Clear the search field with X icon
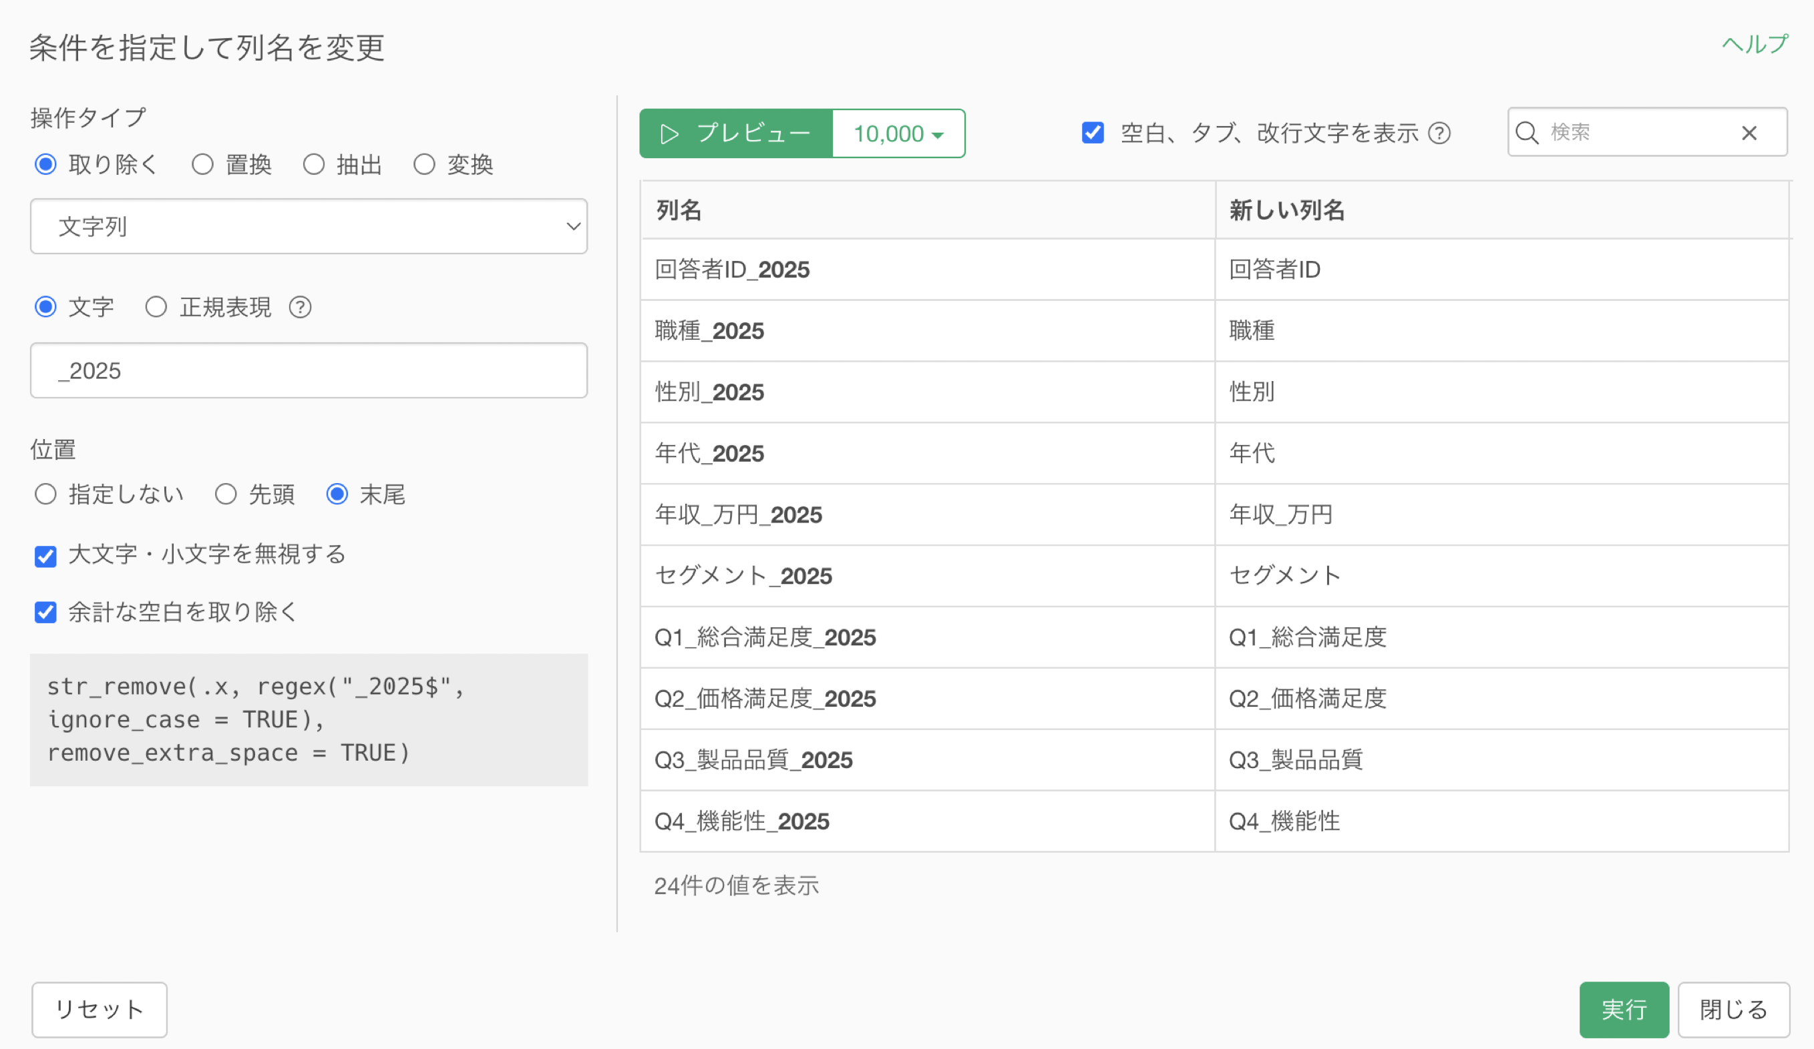This screenshot has height=1049, width=1814. click(x=1749, y=133)
